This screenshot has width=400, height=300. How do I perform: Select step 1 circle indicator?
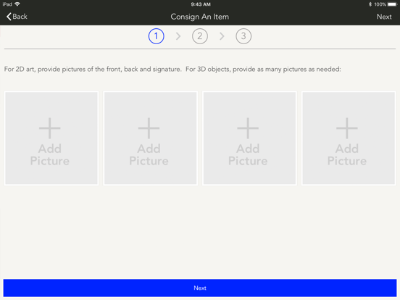tap(156, 36)
